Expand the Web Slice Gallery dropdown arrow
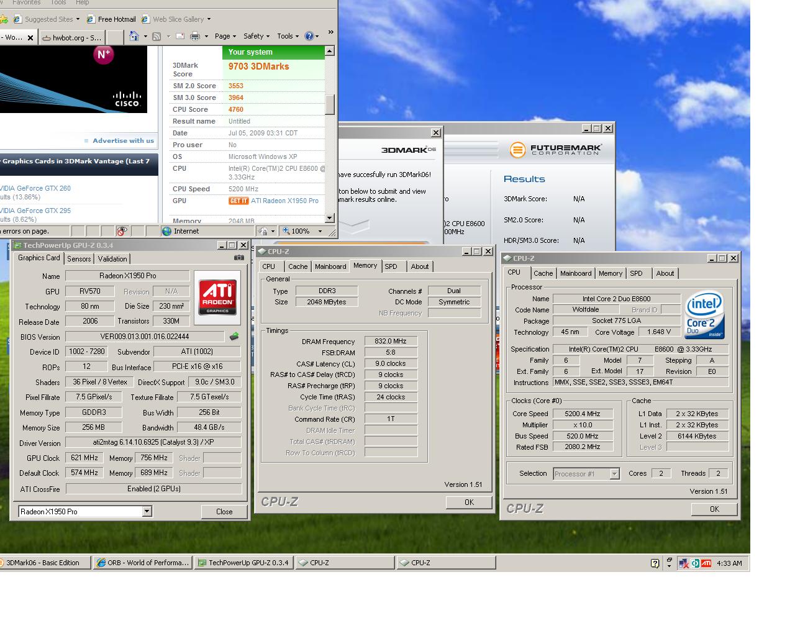Viewport: 795px width, 636px height. pos(208,20)
